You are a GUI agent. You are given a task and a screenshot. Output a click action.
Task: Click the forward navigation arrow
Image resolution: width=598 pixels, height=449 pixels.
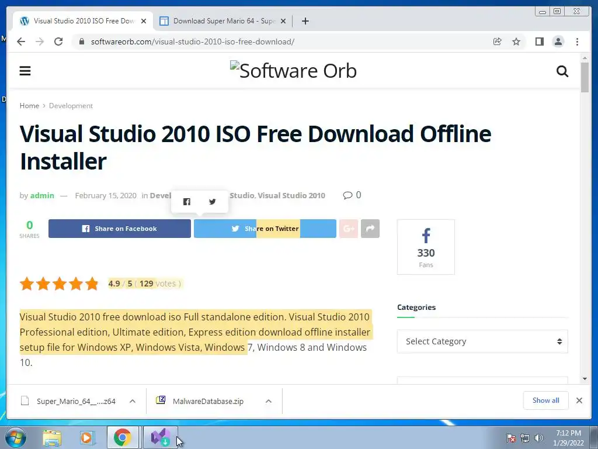click(x=40, y=42)
